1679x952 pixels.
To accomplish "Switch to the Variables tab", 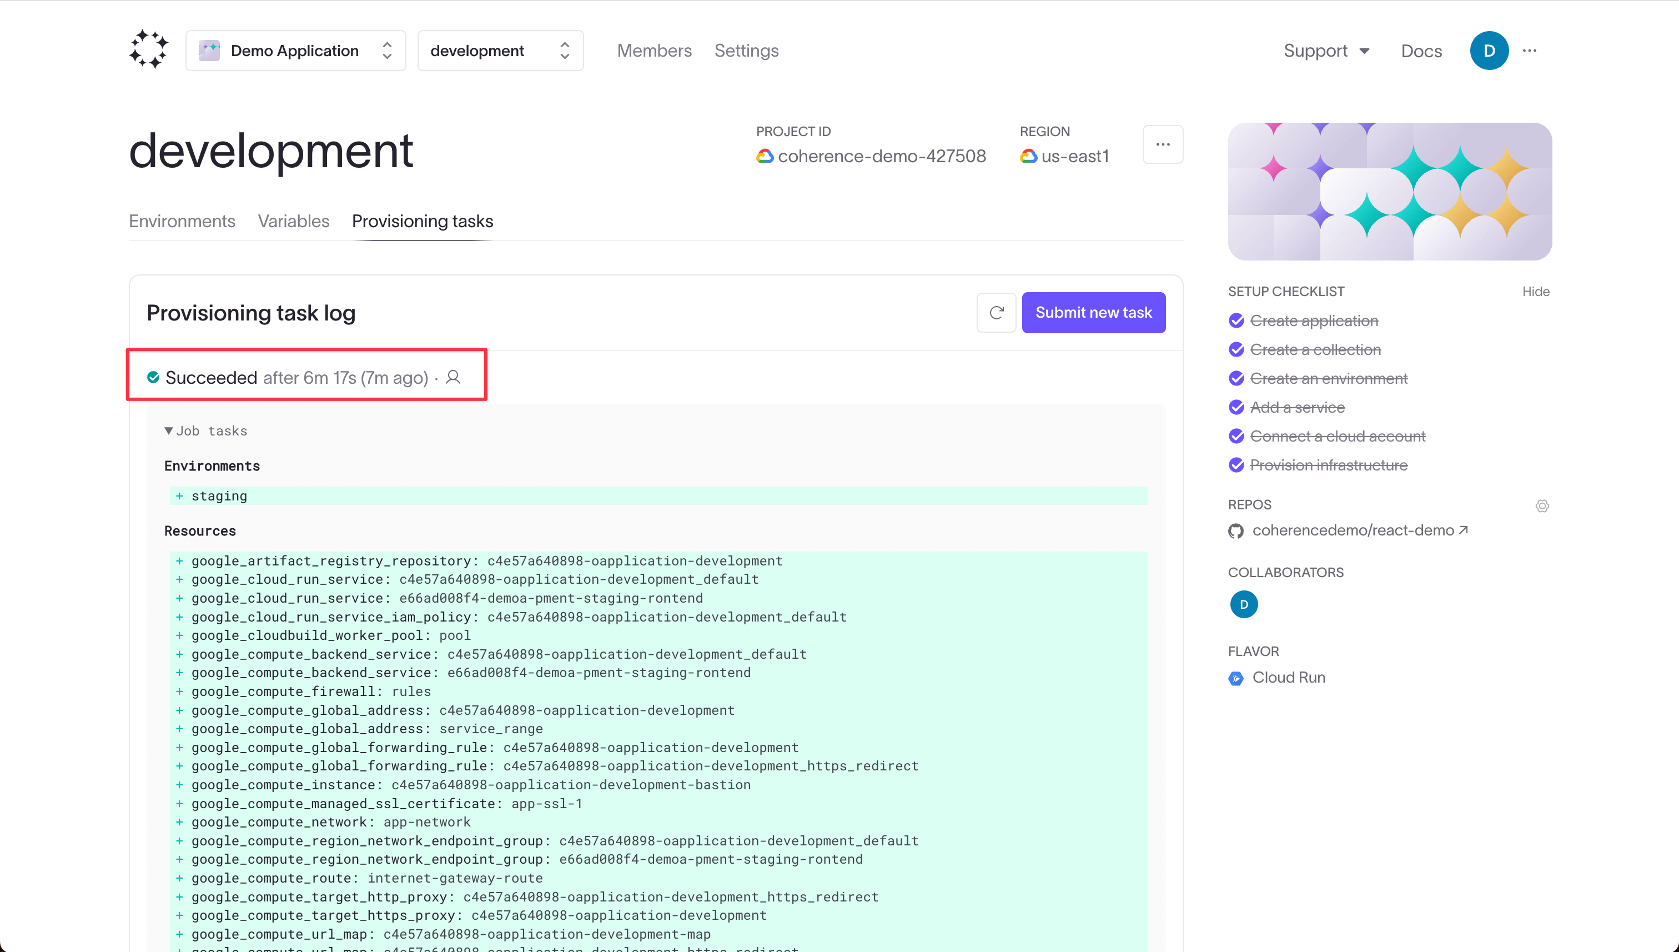I will [x=294, y=221].
